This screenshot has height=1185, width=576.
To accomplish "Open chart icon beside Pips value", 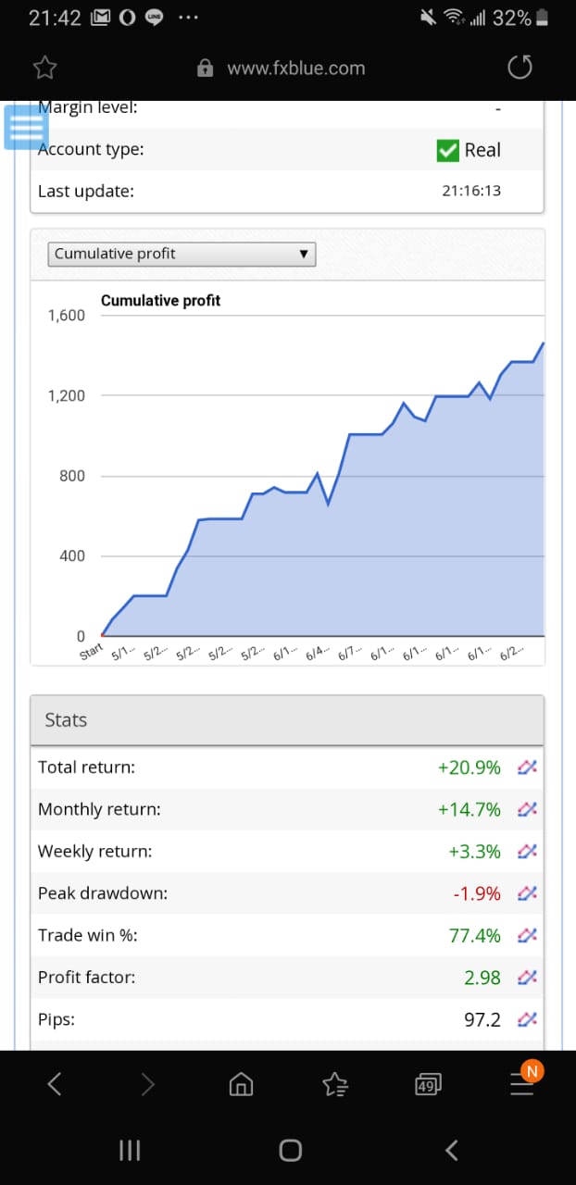I will tap(527, 1019).
